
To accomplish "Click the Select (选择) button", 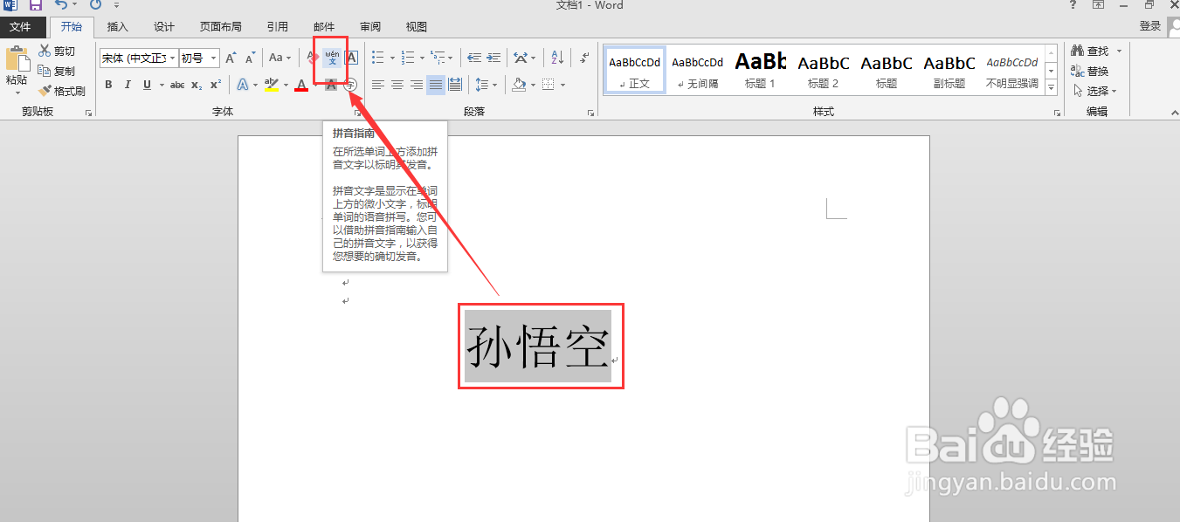I will (1094, 91).
